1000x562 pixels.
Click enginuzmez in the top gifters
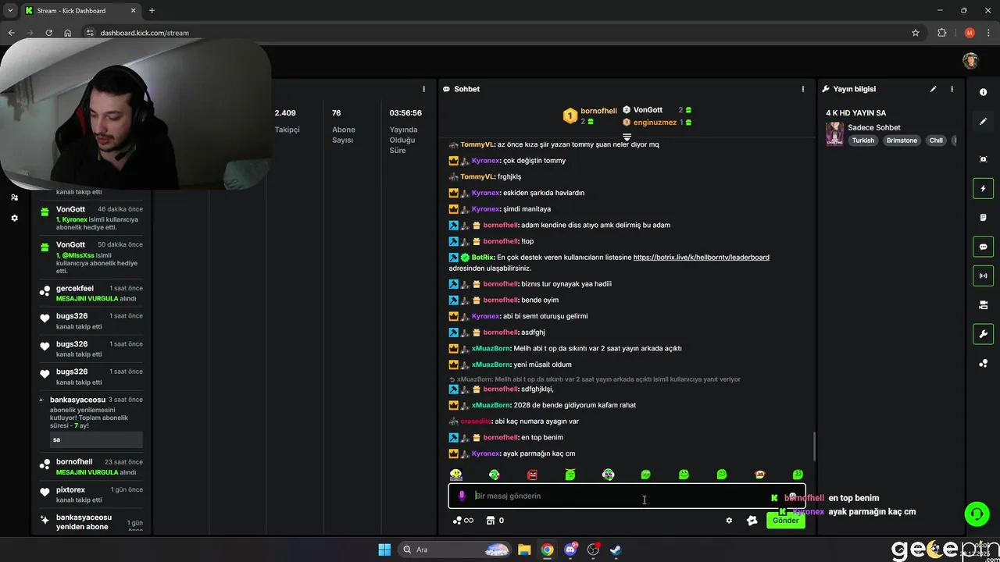coord(655,123)
